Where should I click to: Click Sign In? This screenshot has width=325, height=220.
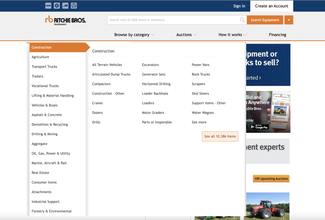[x=239, y=6]
